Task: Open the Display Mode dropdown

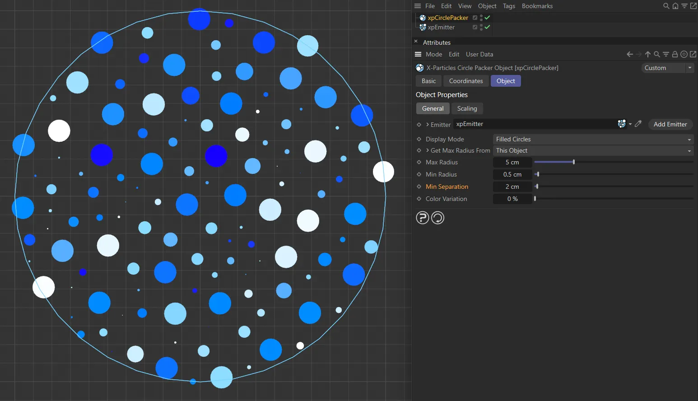Action: (x=593, y=139)
